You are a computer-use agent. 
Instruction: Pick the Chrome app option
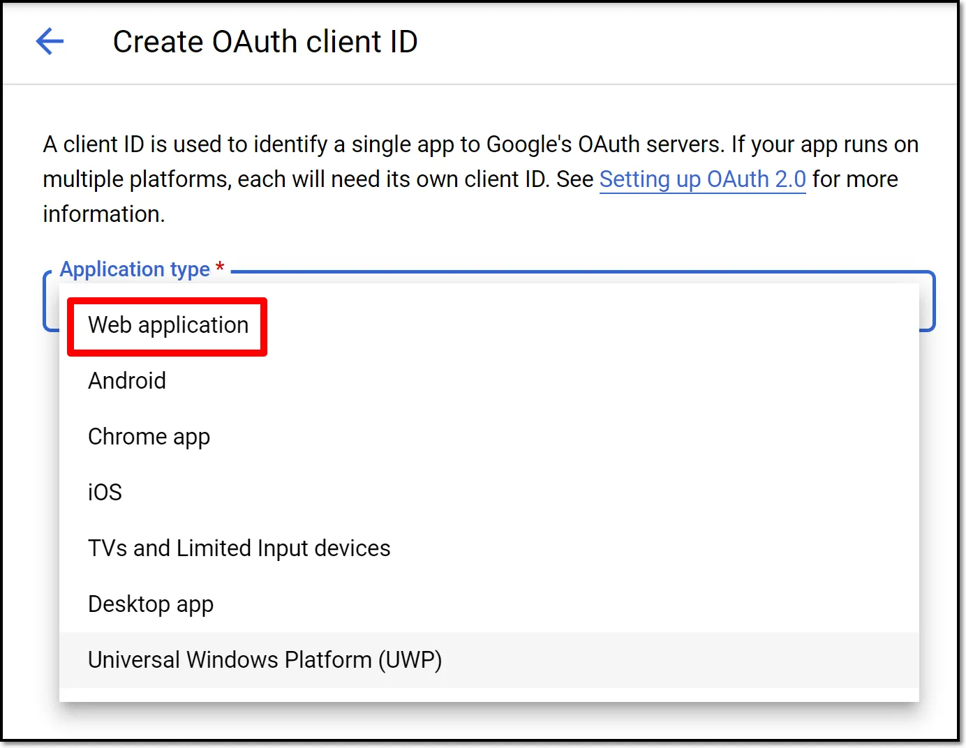489,437
